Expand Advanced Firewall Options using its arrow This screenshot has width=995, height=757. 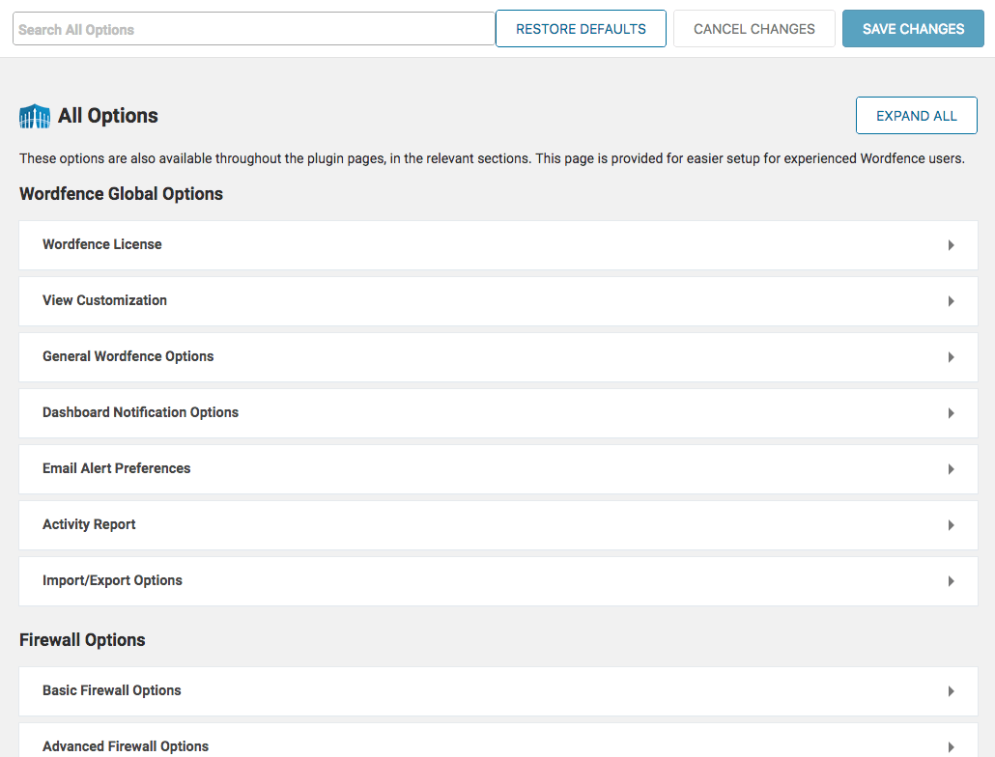click(x=951, y=746)
